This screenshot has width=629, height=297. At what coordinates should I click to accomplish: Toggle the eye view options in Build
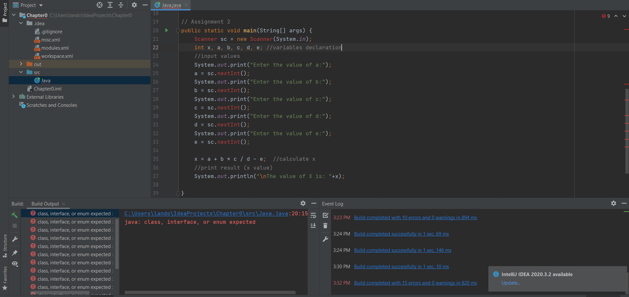[x=15, y=264]
